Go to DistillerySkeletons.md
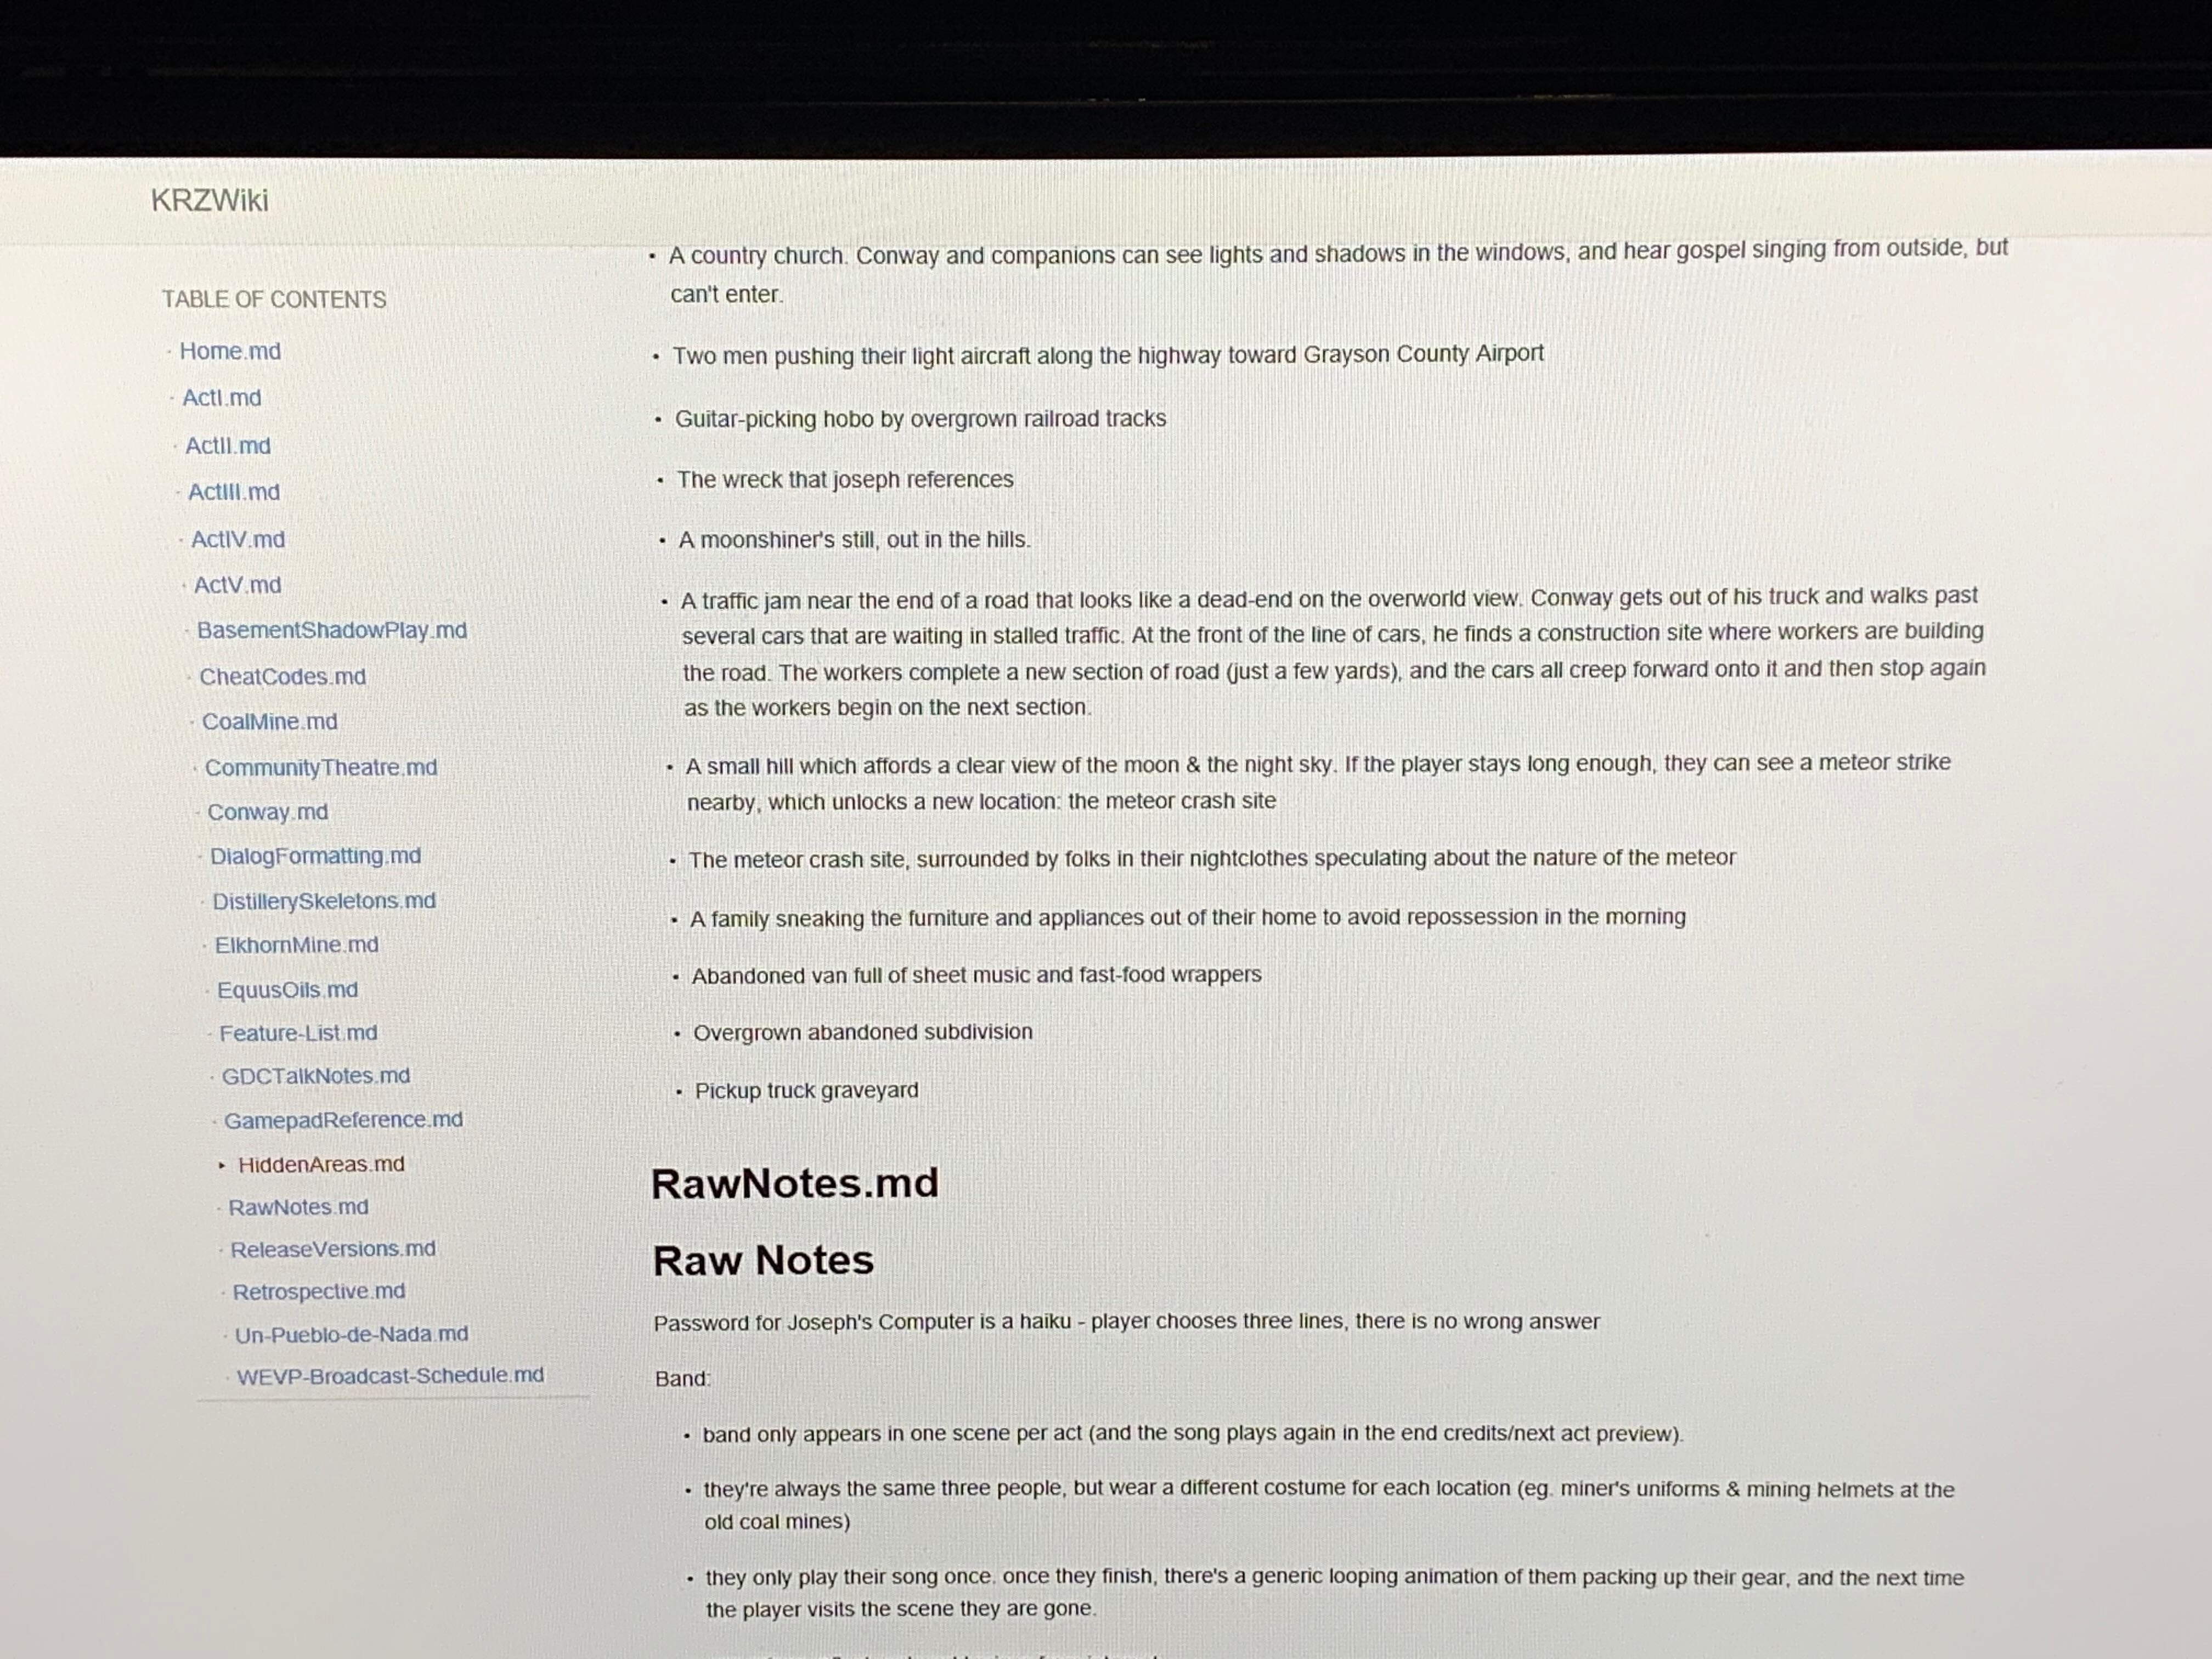The width and height of the screenshot is (2212, 1659). [323, 901]
